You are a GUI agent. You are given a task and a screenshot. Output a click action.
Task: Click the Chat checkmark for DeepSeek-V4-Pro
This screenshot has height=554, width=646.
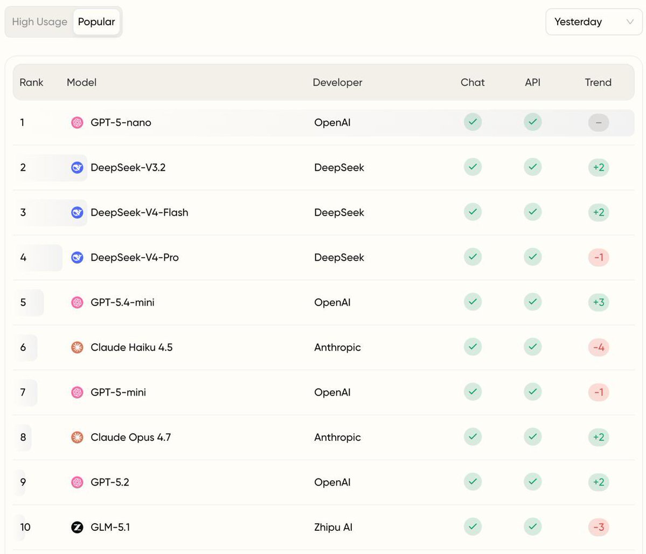(x=473, y=257)
